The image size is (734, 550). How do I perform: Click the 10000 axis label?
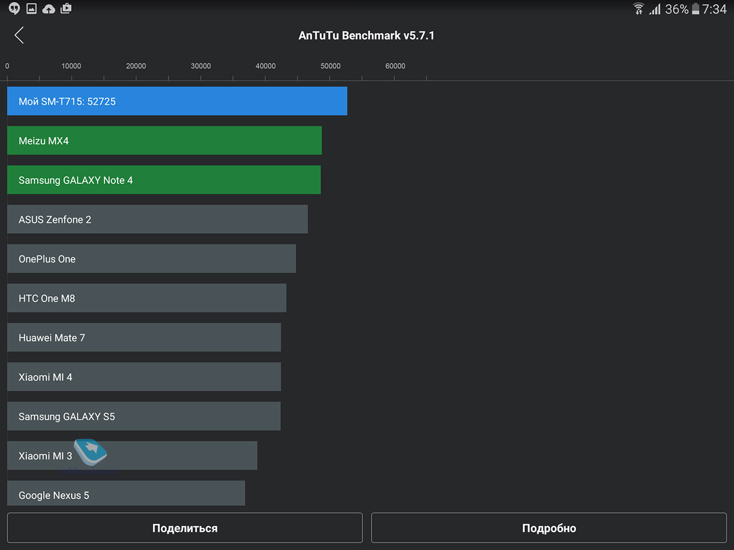click(71, 66)
